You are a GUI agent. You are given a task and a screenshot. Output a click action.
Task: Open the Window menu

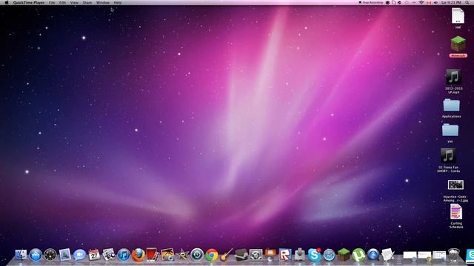pyautogui.click(x=103, y=2)
